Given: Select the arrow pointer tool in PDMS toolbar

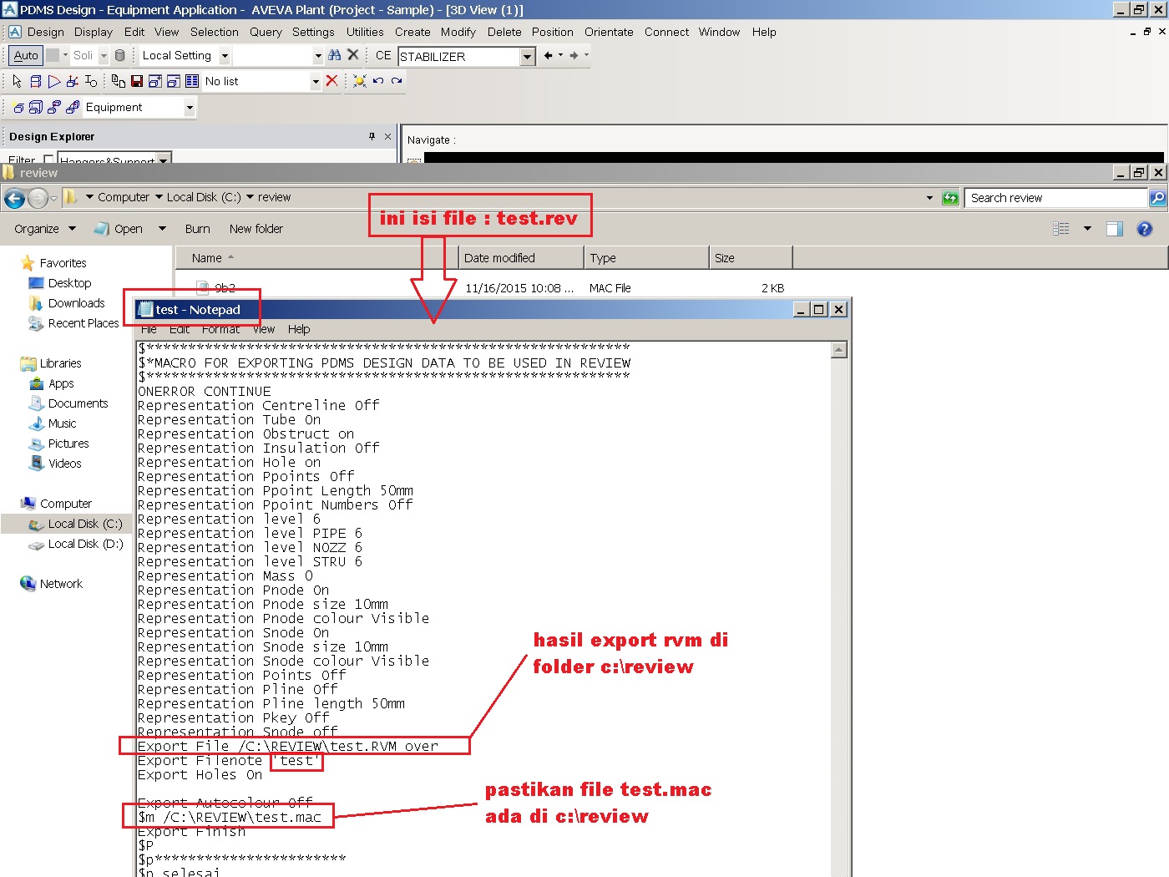Looking at the screenshot, I should 17,81.
